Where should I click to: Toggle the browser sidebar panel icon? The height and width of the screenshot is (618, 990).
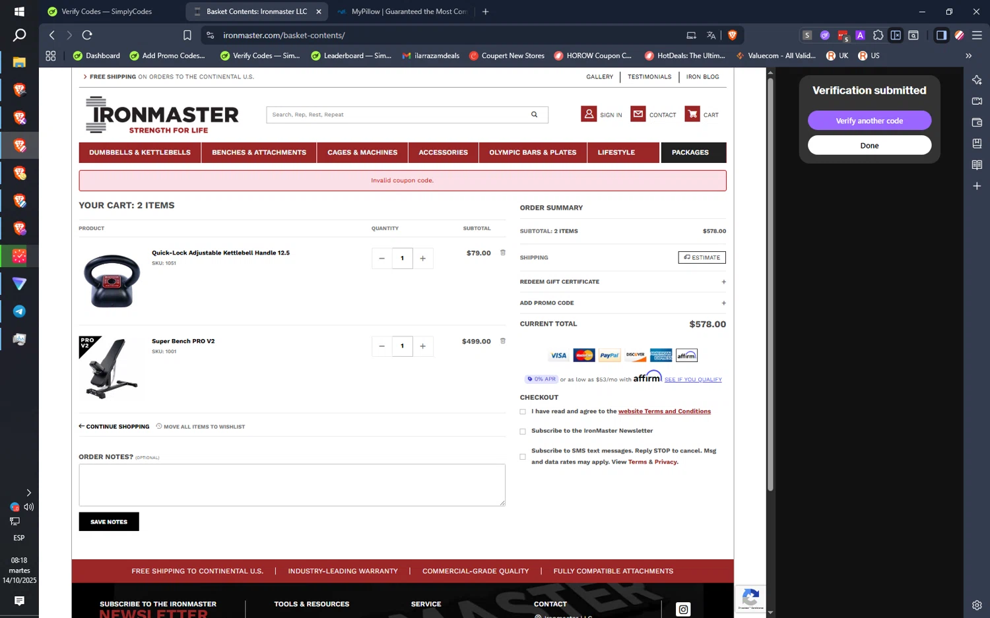point(941,35)
